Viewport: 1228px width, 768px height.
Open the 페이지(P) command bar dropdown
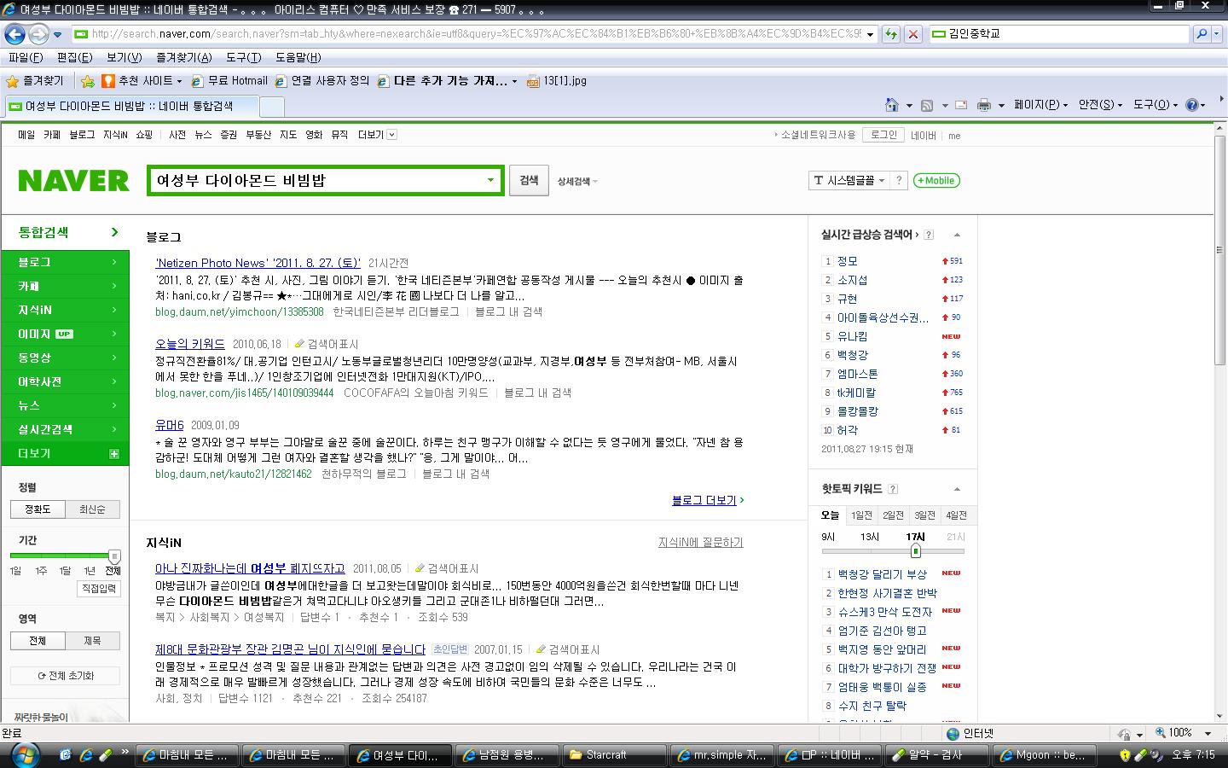[x=1040, y=105]
